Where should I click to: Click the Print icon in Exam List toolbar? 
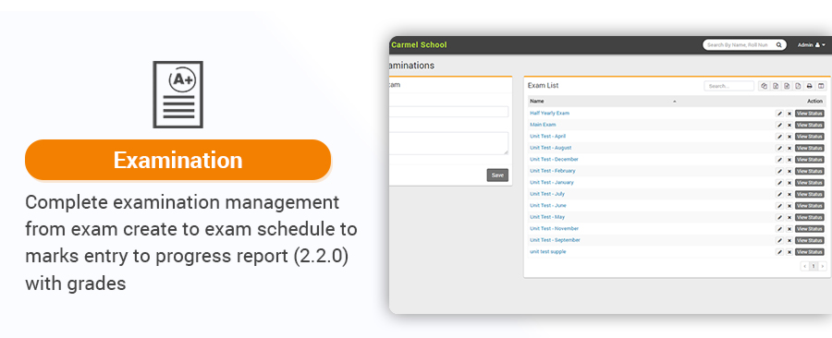pyautogui.click(x=809, y=86)
